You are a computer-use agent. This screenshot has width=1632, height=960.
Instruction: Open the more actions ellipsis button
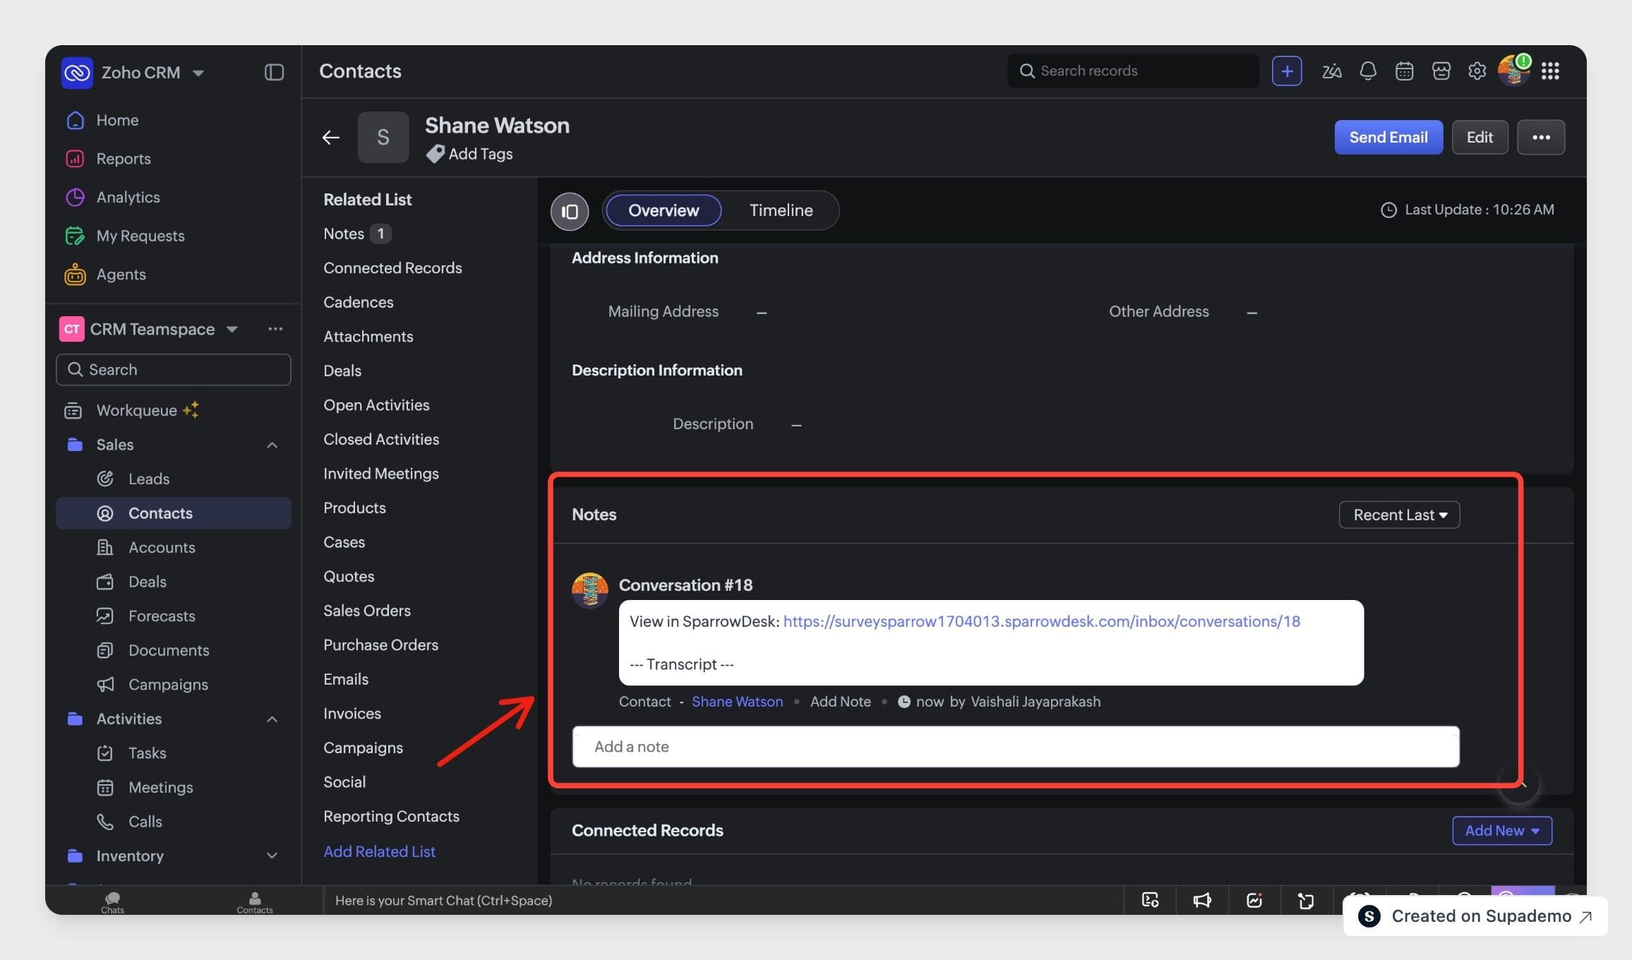(x=1541, y=137)
